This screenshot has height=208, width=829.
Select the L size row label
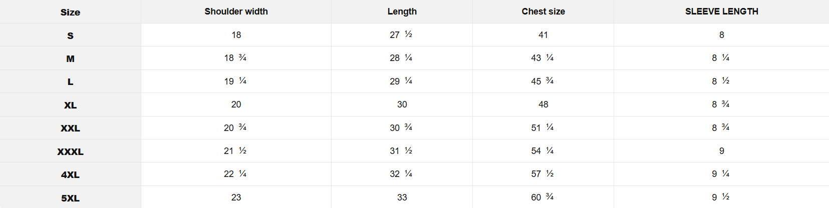pyautogui.click(x=70, y=81)
